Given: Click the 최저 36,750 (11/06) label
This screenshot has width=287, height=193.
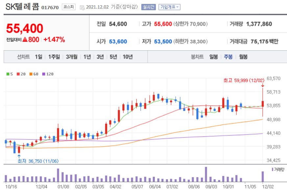Looking at the screenshot, I should pyautogui.click(x=38, y=161).
